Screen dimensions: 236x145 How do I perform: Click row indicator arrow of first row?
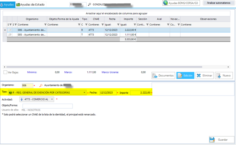click(x=5, y=30)
